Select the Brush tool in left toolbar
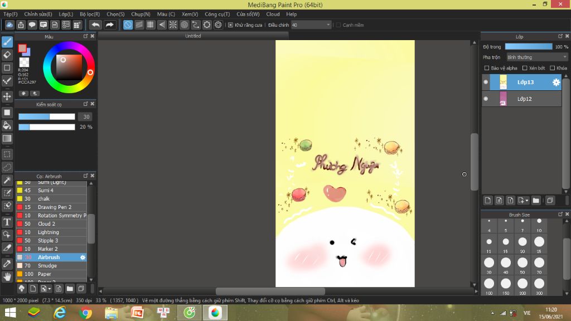This screenshot has height=321, width=571. [x=7, y=42]
